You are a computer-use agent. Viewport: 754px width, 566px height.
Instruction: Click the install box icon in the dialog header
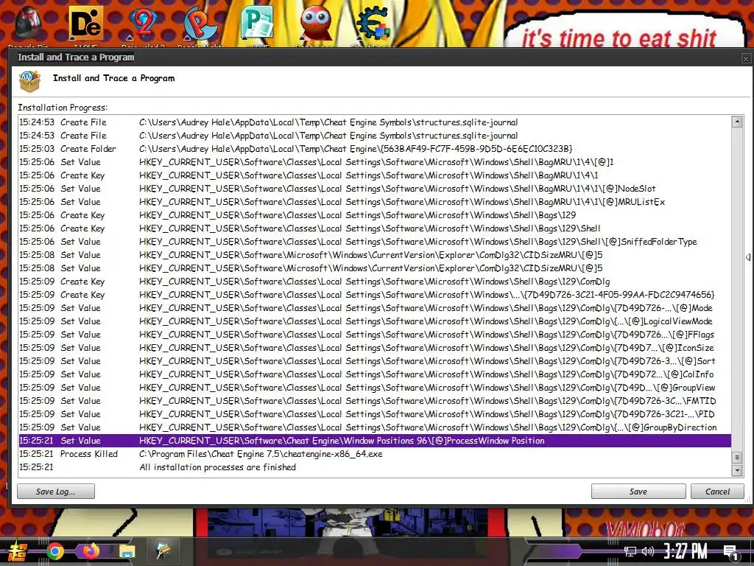pos(29,81)
